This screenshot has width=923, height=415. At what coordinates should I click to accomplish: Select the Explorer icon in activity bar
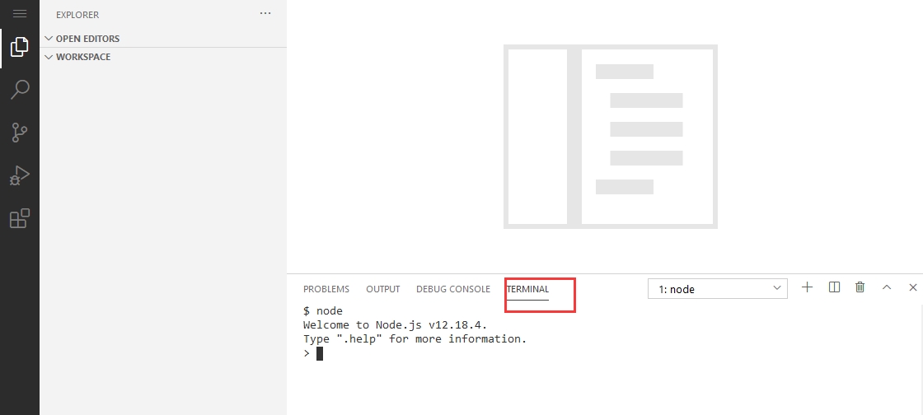pos(20,47)
